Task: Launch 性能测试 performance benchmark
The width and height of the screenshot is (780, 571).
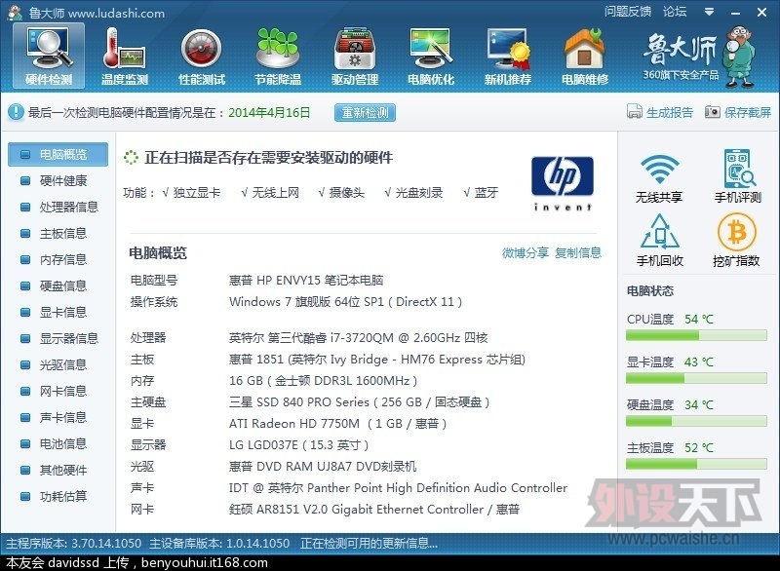Action: coord(202,57)
